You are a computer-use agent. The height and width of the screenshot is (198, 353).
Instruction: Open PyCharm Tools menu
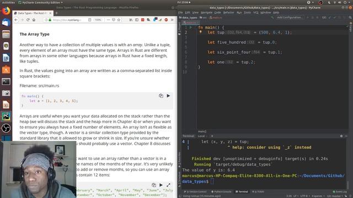coord(247,13)
